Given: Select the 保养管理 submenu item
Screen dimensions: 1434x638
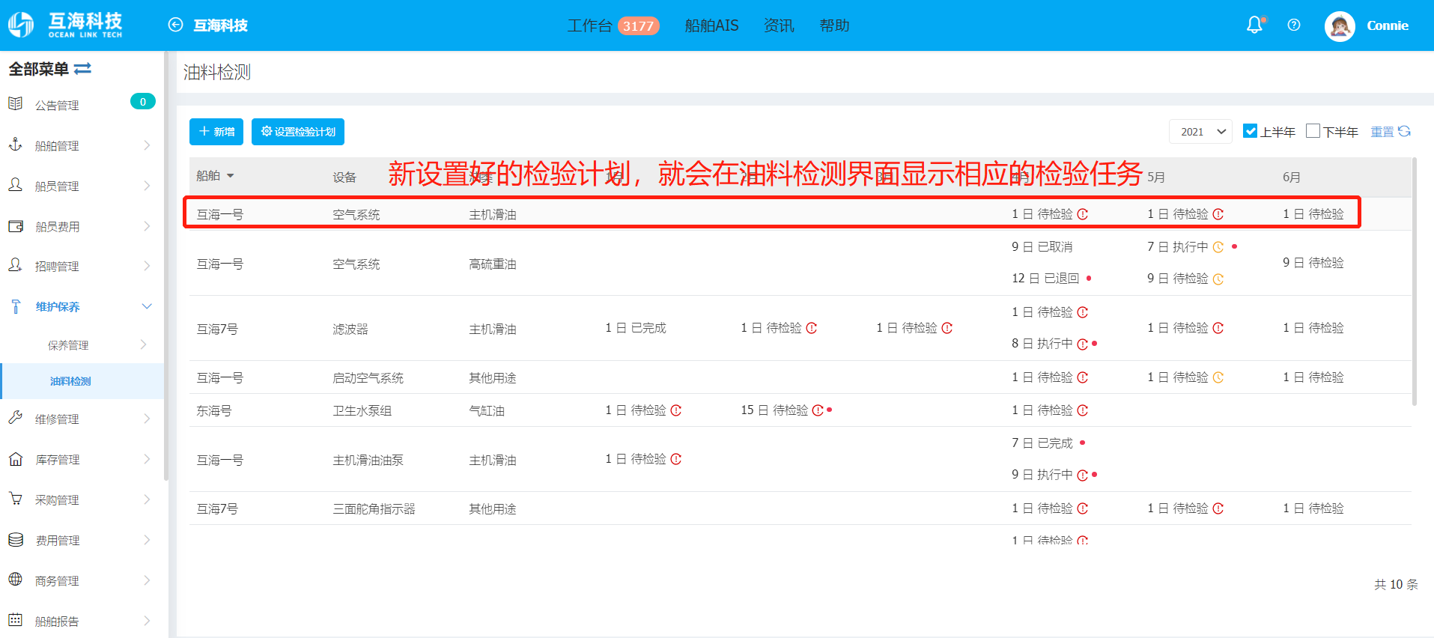Looking at the screenshot, I should [x=68, y=345].
